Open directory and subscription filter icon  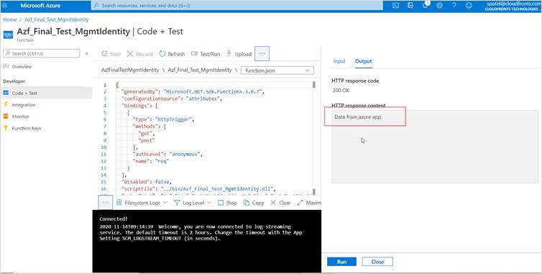(410, 6)
